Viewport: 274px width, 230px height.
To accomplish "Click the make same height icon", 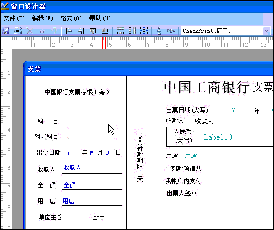I will coord(132,31).
